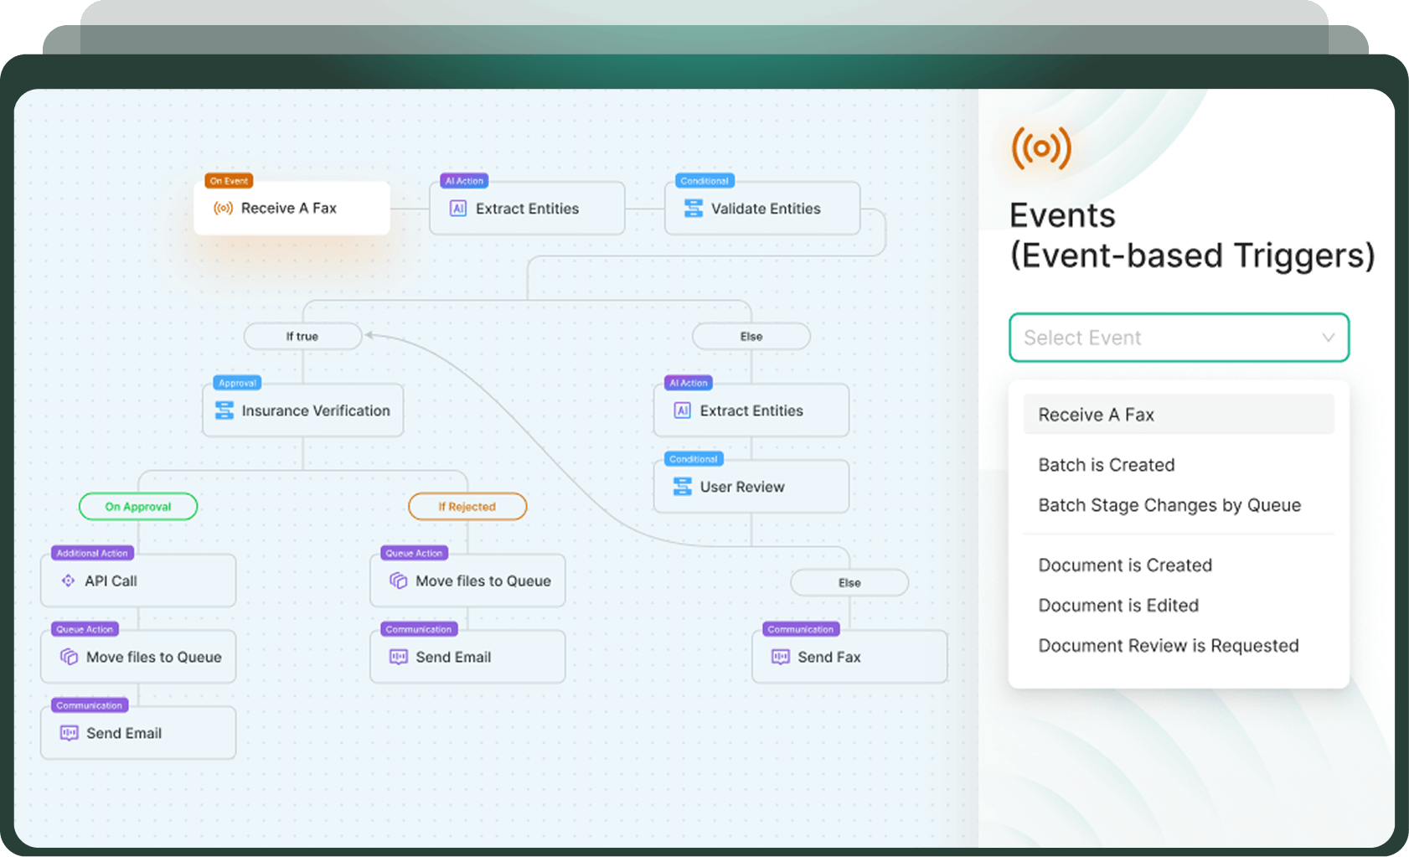Click the Approval tag above Insurance Verification

[x=237, y=383]
